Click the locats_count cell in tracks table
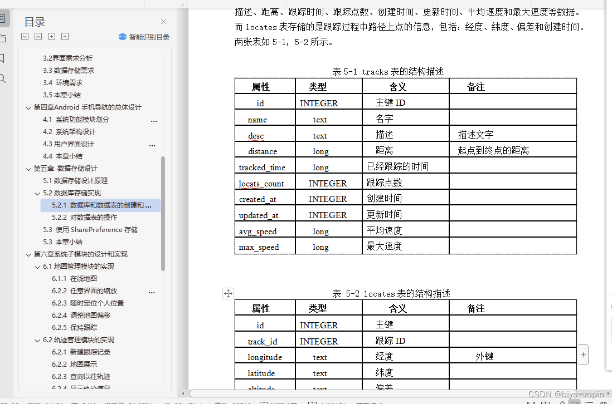The image size is (612, 404). [265, 181]
